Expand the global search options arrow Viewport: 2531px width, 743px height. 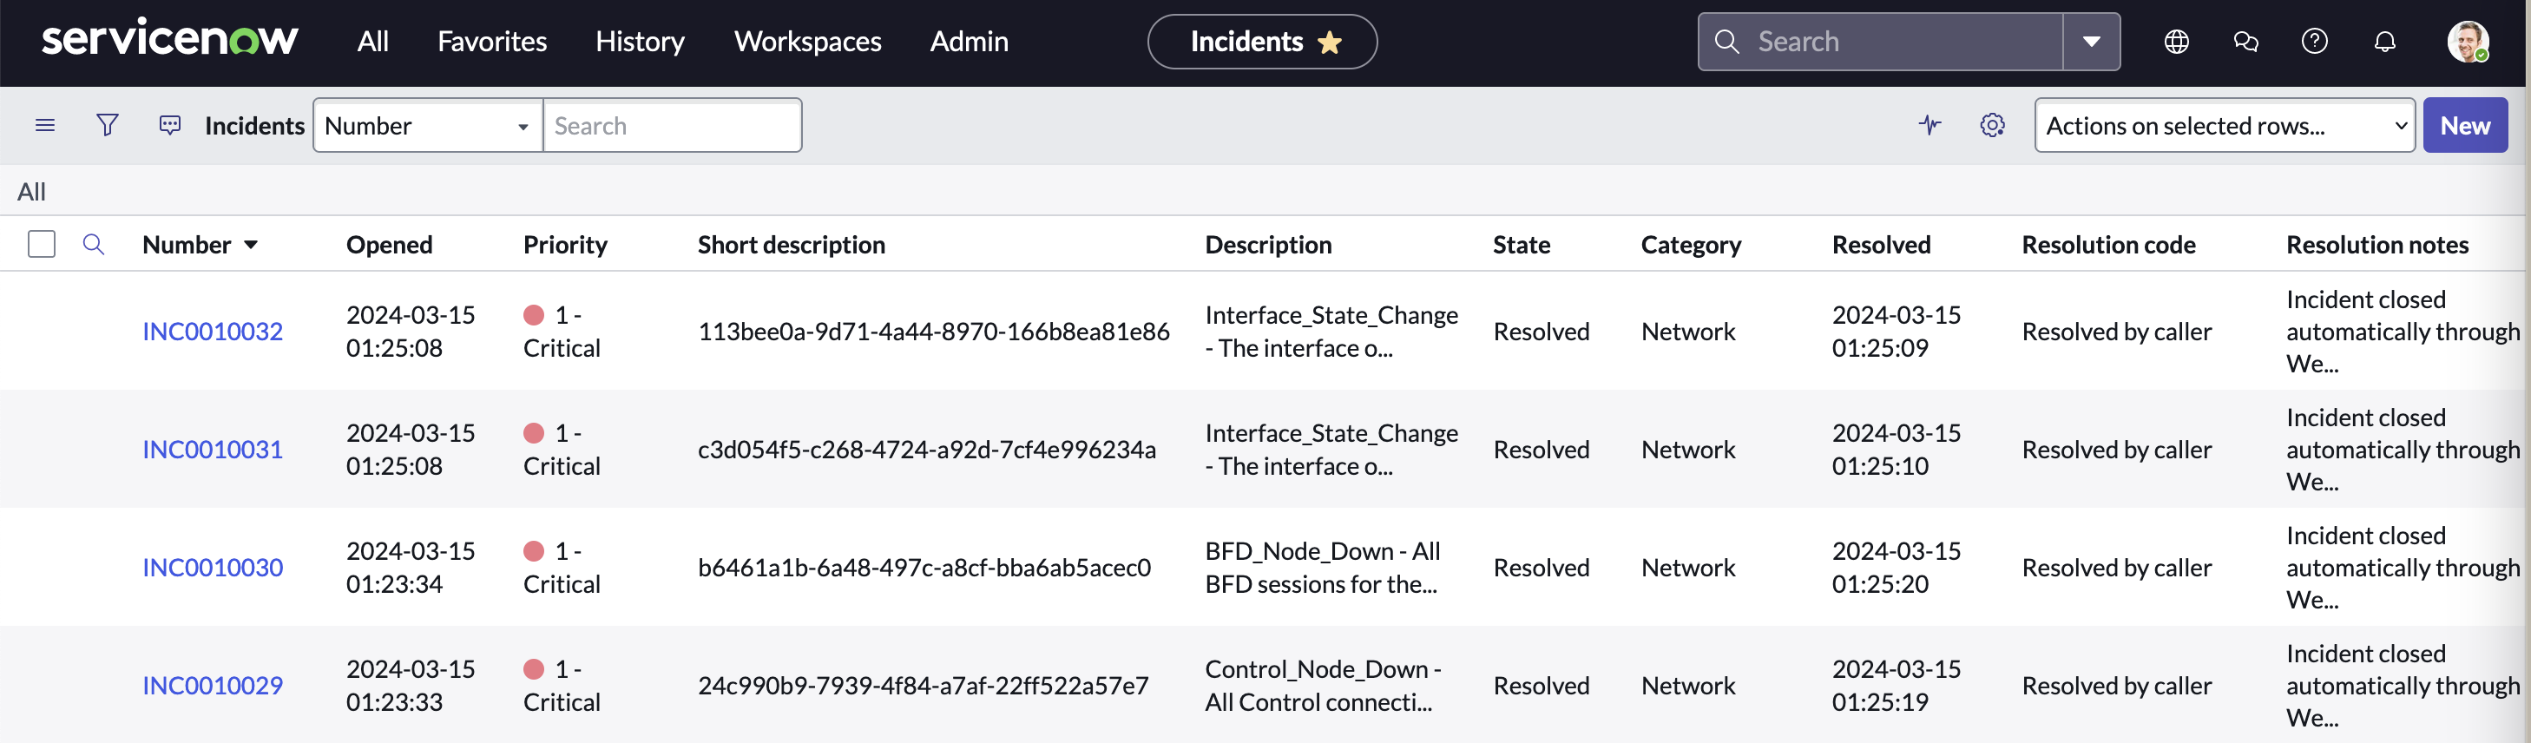(x=2091, y=42)
